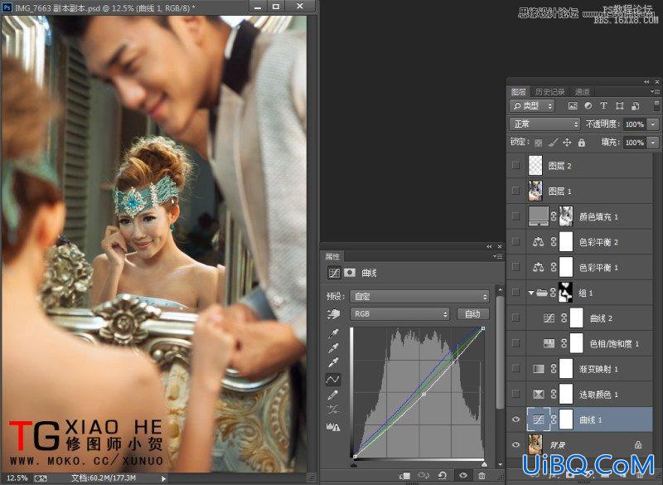Move the black input slider under the curve
The image size is (663, 485).
pyautogui.click(x=354, y=464)
